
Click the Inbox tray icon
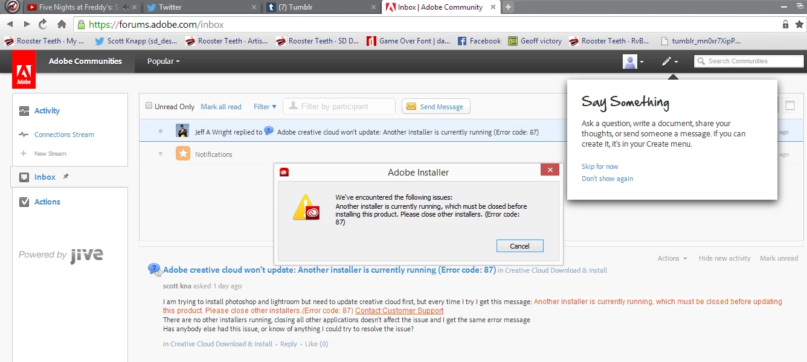tap(24, 177)
